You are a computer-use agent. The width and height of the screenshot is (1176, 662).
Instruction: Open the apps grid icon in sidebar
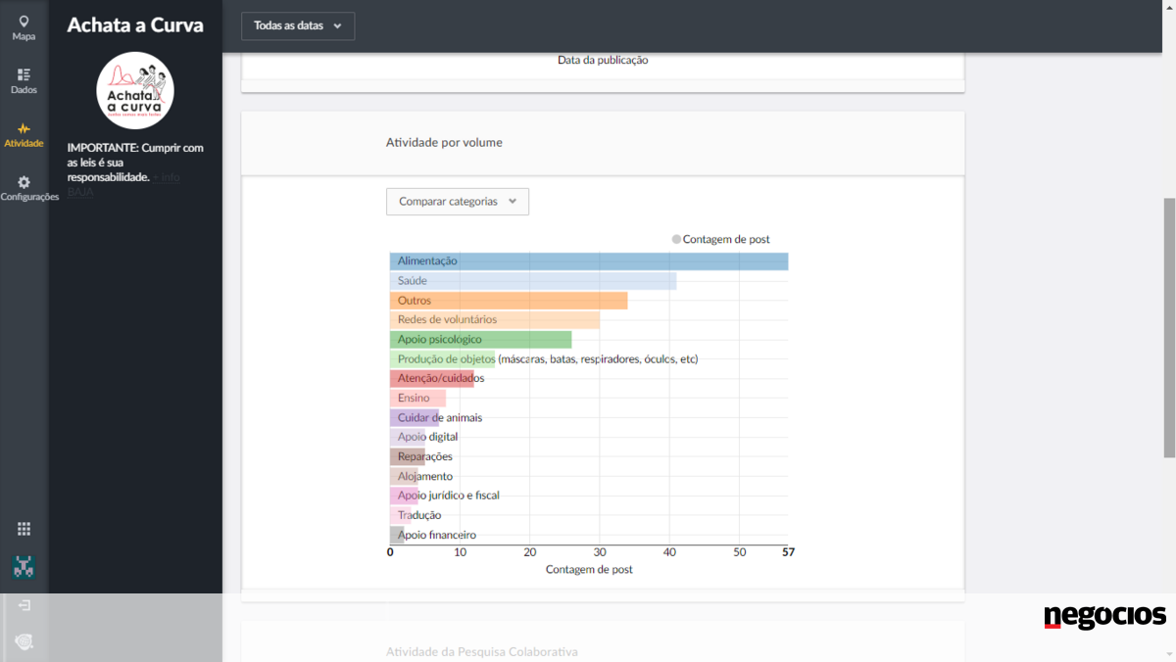[x=24, y=529]
